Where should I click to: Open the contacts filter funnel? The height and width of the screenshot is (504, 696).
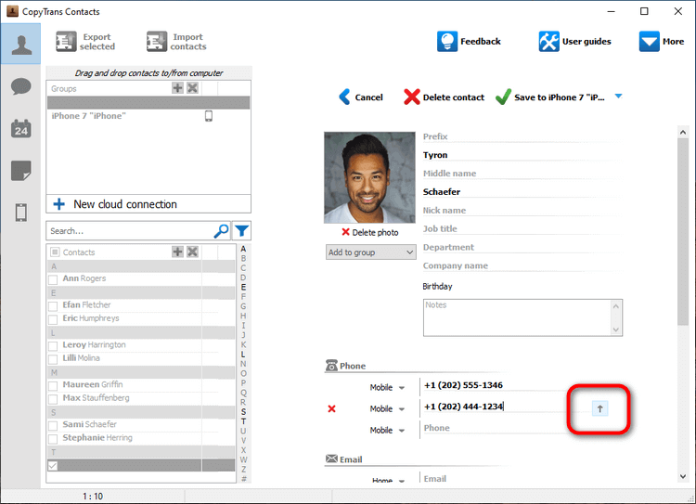click(242, 231)
